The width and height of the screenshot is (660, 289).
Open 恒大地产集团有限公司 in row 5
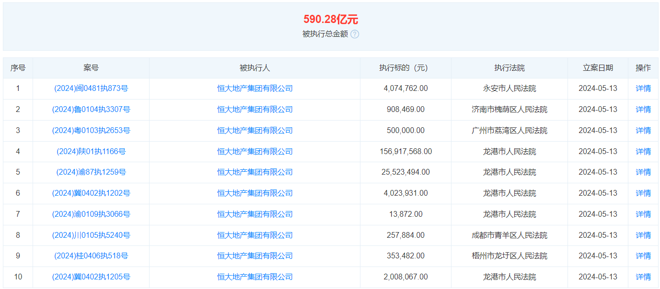[x=255, y=172]
